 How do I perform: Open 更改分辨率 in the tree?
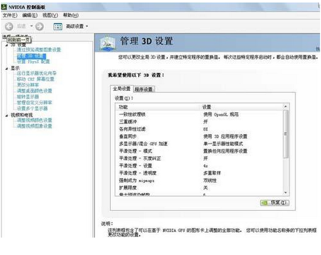tap(28, 85)
